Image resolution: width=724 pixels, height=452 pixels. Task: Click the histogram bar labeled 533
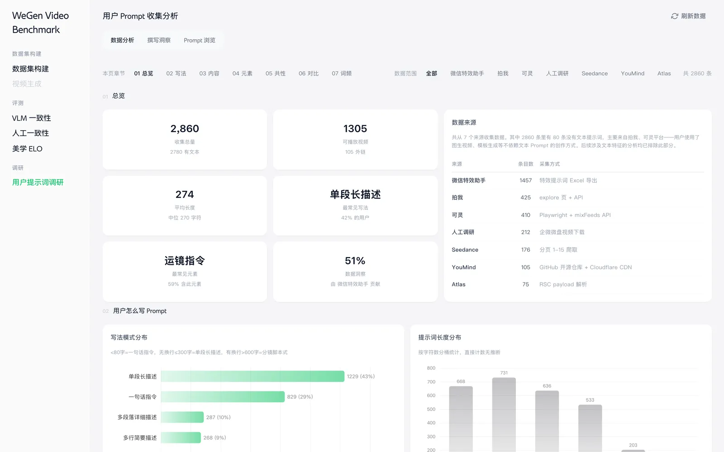(590, 428)
